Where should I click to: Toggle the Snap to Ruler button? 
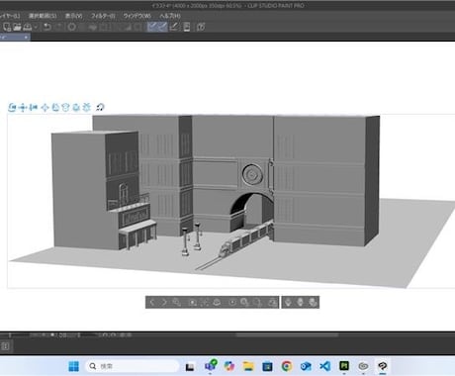coord(152,27)
